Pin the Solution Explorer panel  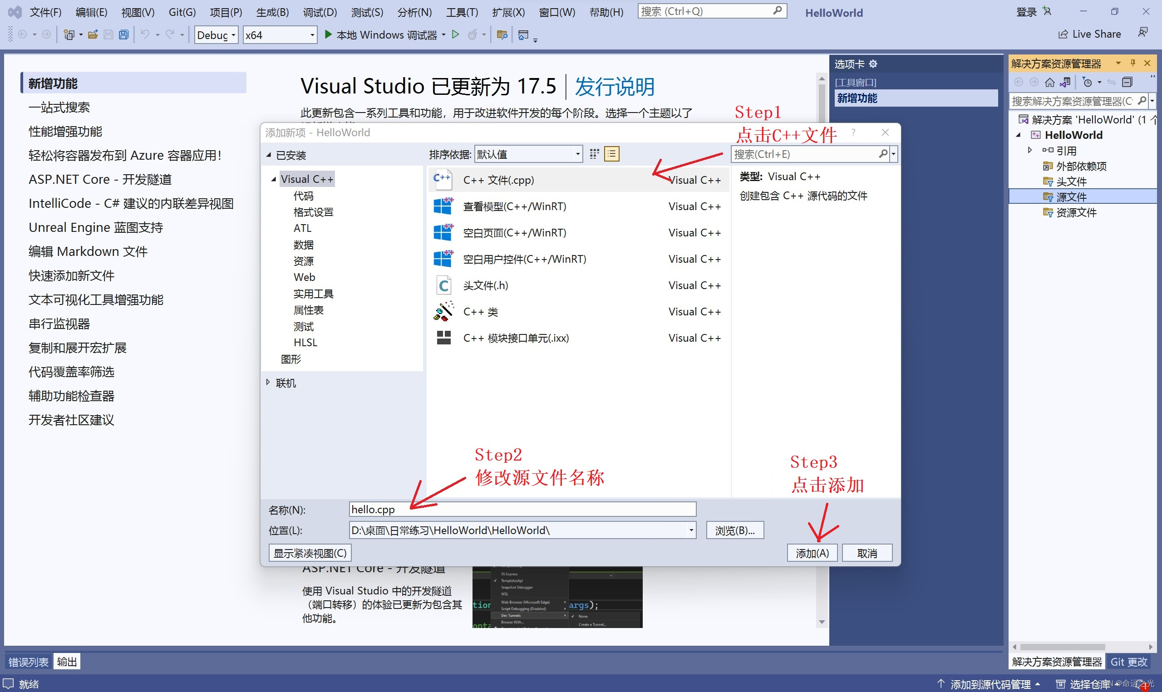click(x=1132, y=63)
